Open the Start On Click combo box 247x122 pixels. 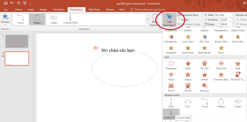pos(224,15)
